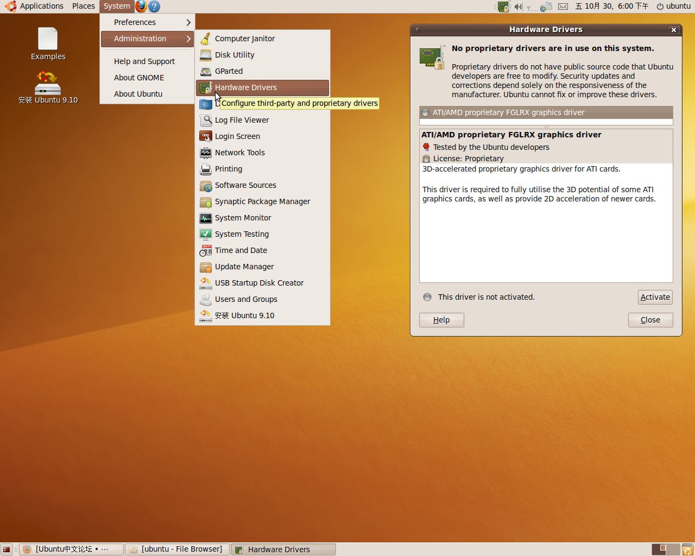Viewport: 695px width, 556px height.
Task: Click the hardware drivers tray notification icon
Action: coord(504,7)
